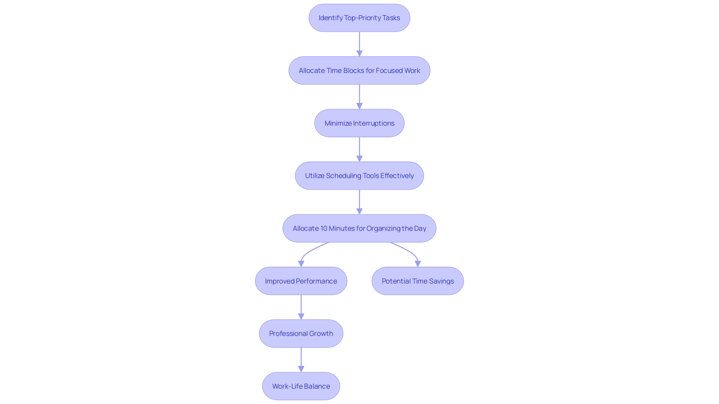
Task: Click the Minimize Interruptions node
Action: (359, 123)
